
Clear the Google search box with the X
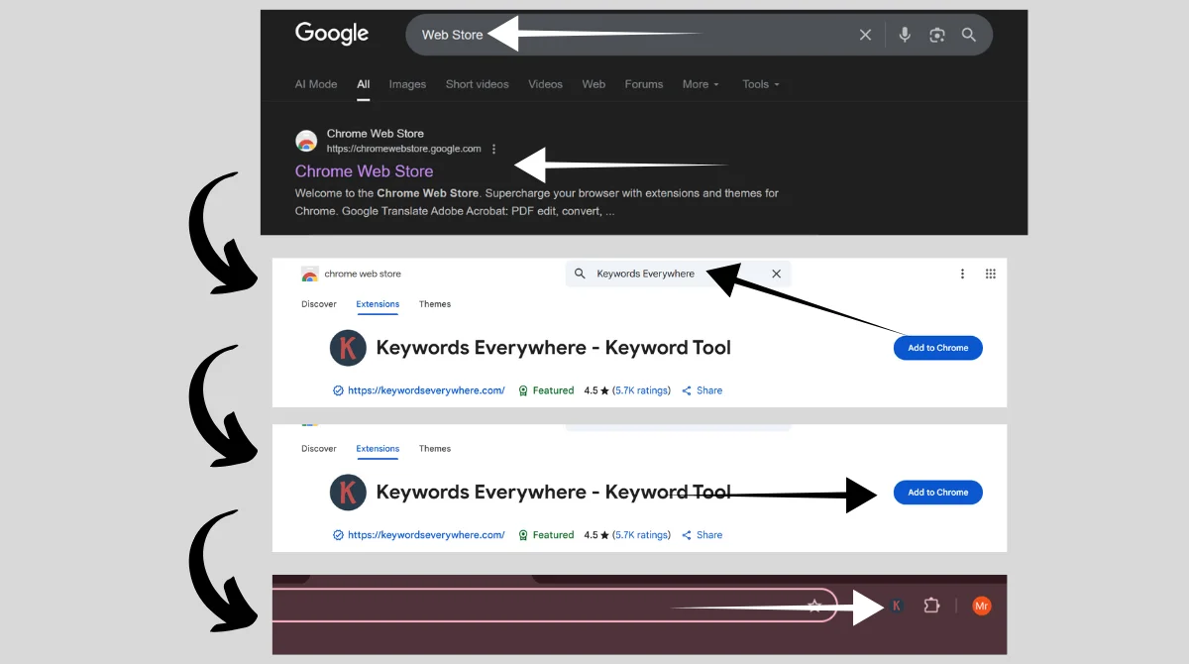click(865, 35)
